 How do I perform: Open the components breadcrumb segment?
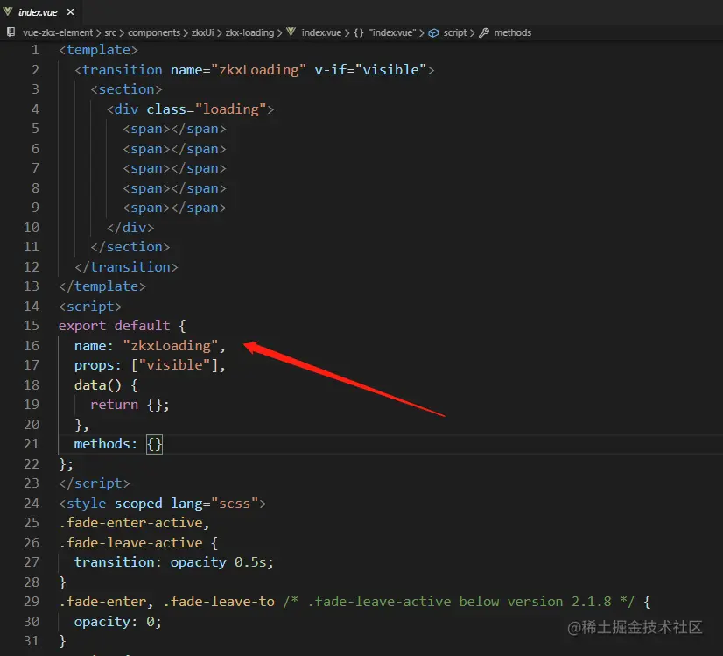(x=154, y=32)
